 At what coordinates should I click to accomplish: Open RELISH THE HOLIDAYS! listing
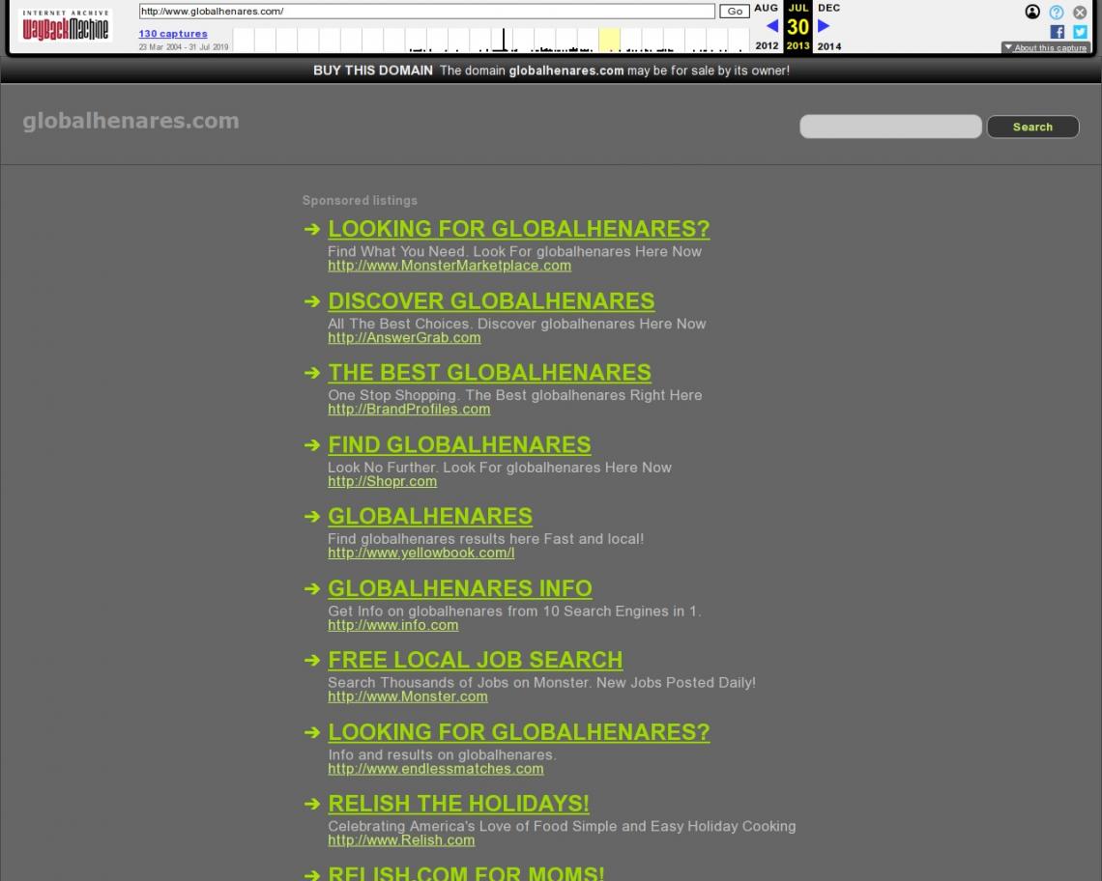pyautogui.click(x=459, y=805)
